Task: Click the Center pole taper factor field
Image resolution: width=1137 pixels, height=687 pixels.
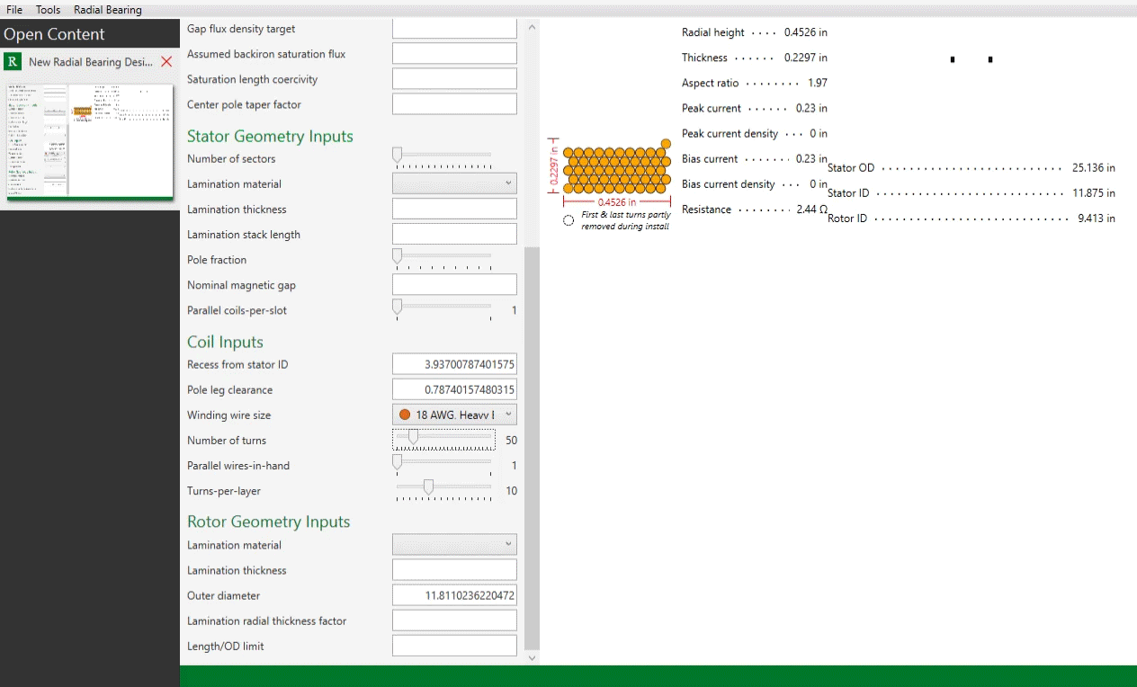Action: (454, 104)
